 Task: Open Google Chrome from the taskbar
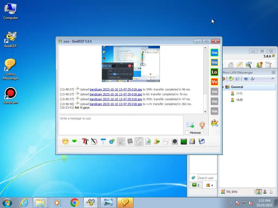point(74,203)
